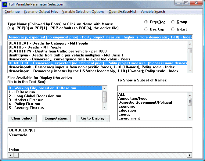Select Long Global Recession.run file
Image resolution: width=205 pixels, height=161 pixels.
35,96
